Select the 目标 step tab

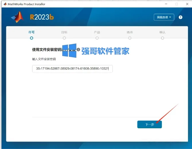click(x=64, y=32)
